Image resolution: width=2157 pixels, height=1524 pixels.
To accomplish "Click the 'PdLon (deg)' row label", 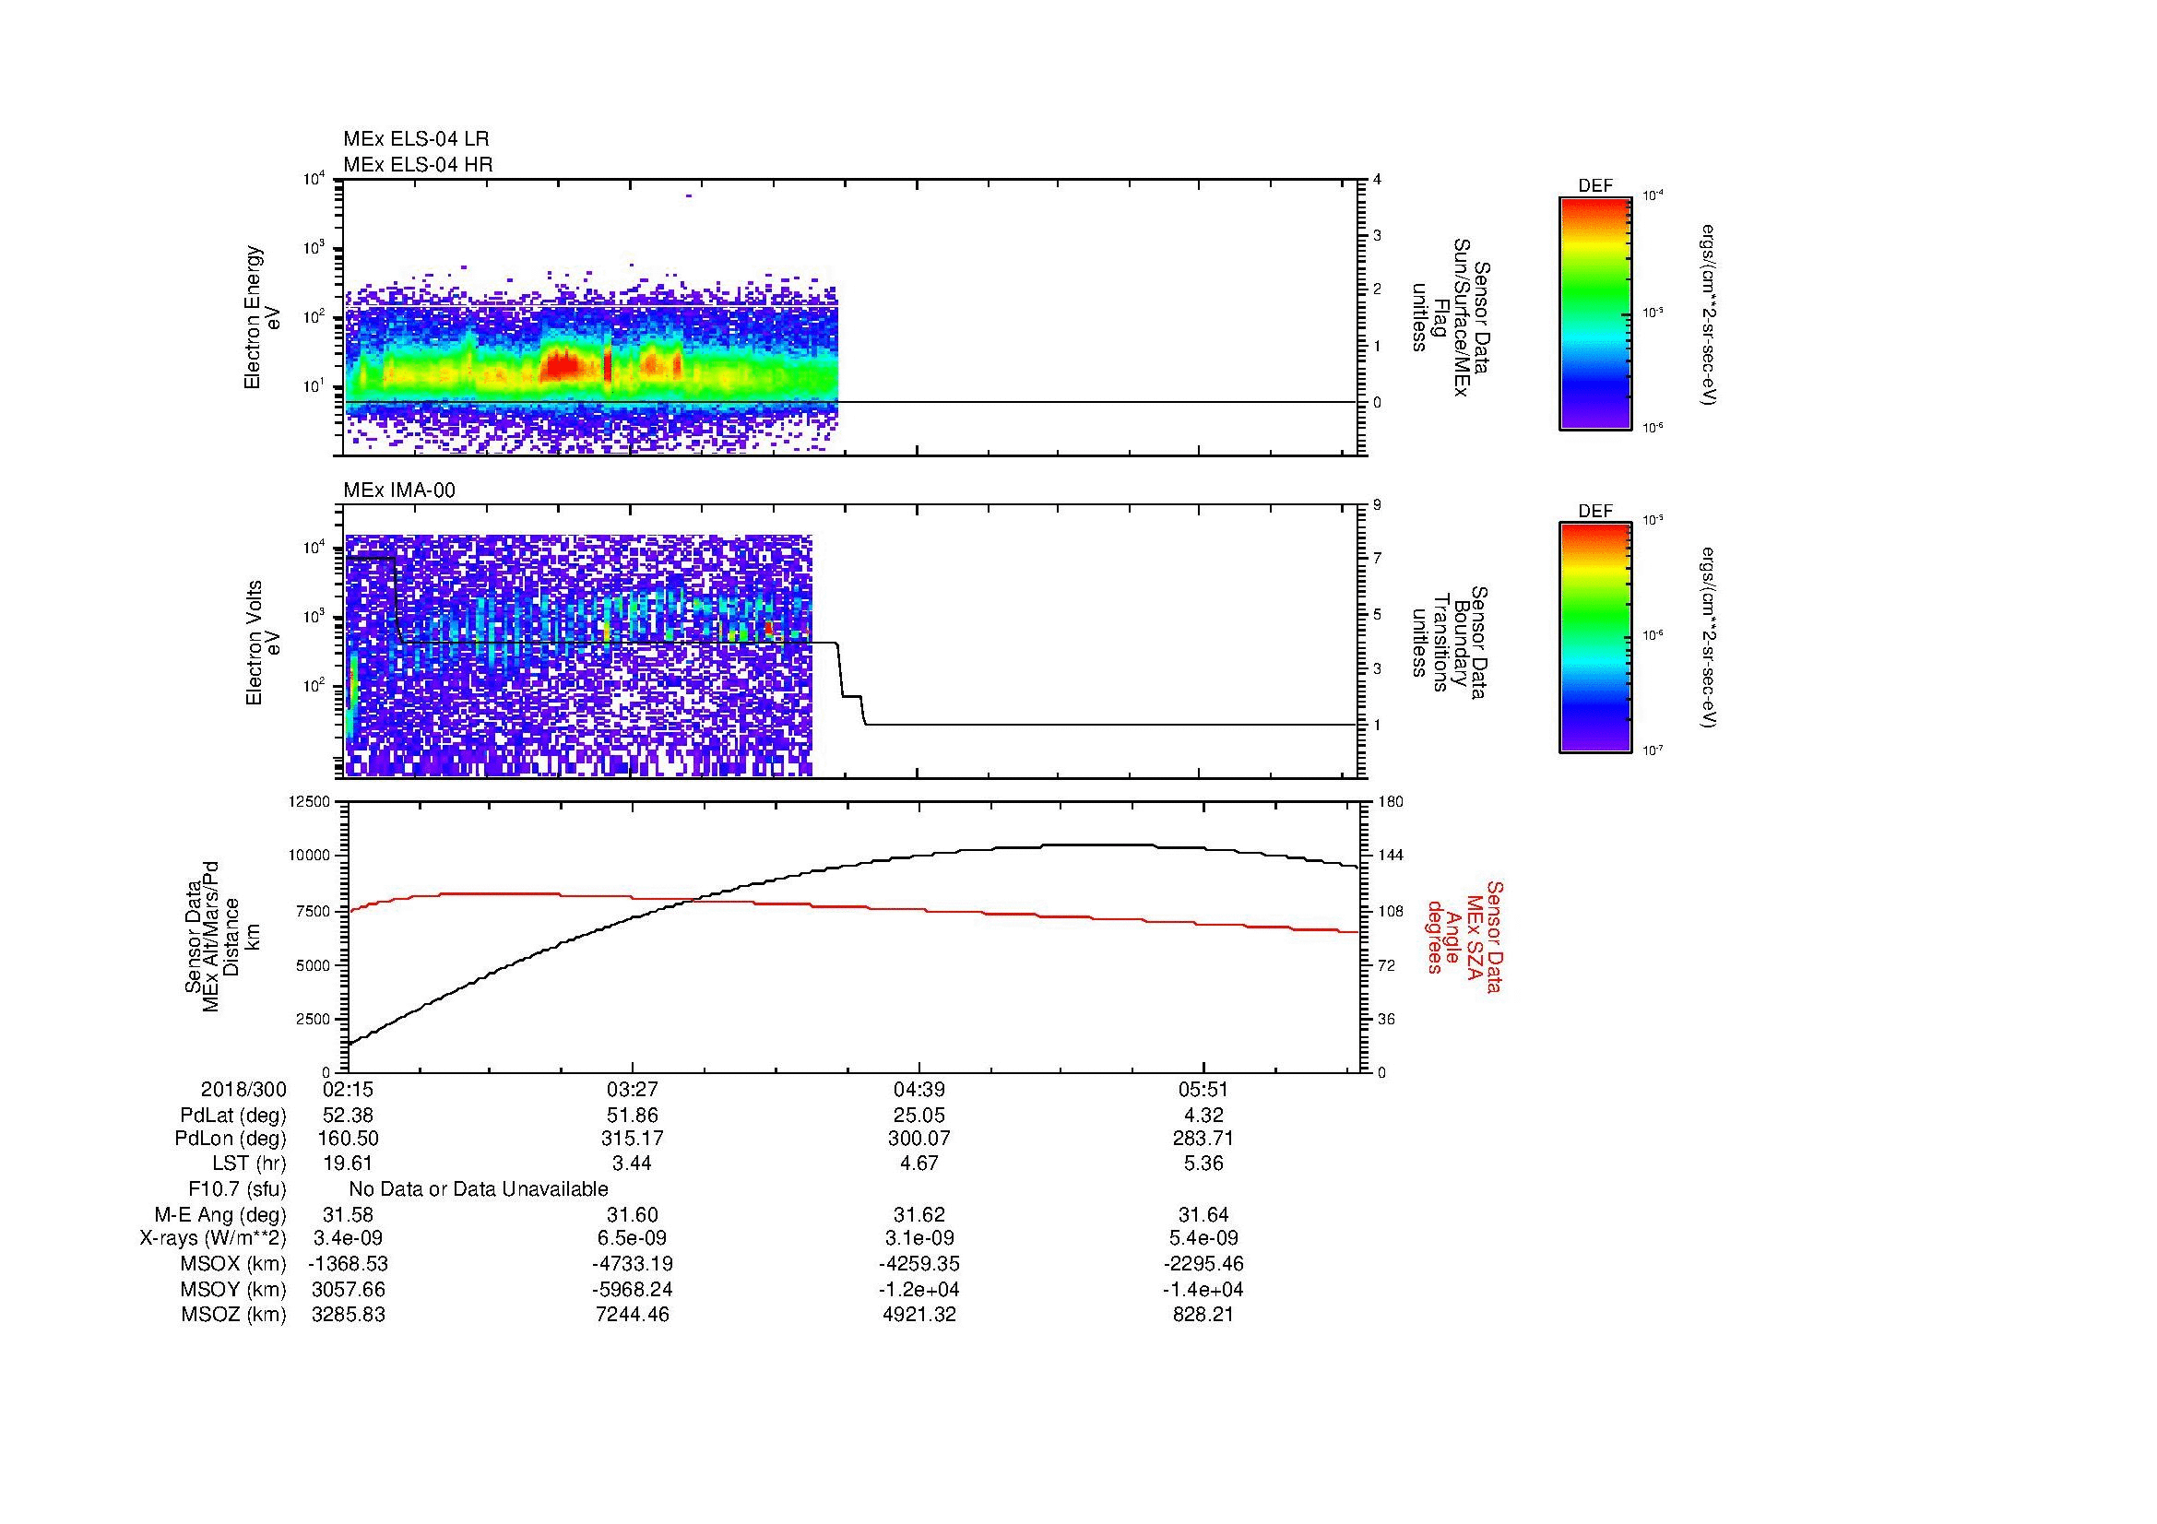I will point(231,1139).
